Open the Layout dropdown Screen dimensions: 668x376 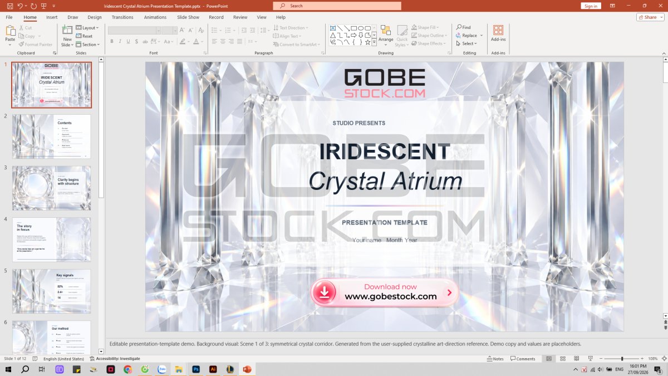coord(87,28)
